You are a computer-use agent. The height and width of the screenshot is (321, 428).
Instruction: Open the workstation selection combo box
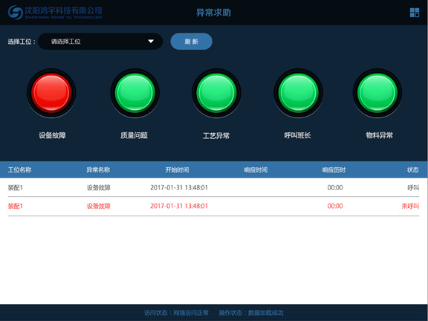pos(100,41)
